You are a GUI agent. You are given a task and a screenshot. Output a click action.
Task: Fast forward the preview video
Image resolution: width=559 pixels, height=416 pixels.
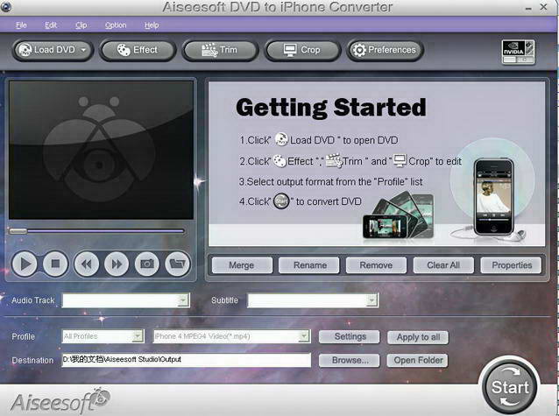coord(117,264)
